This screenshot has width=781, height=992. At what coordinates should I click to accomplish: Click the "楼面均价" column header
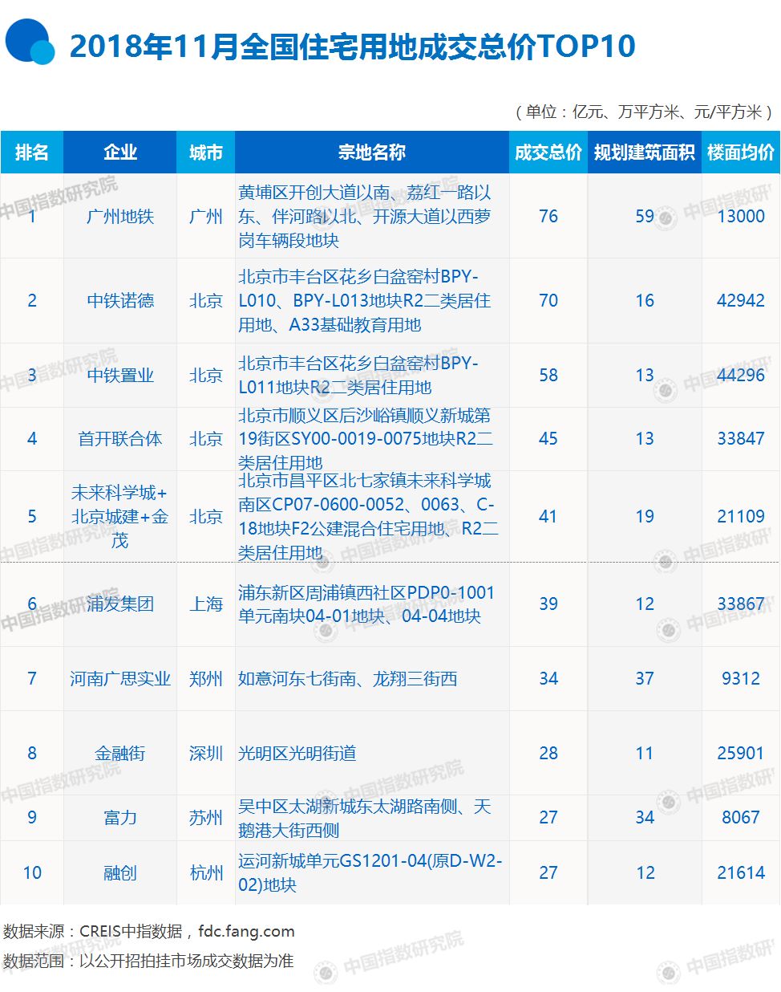[741, 152]
